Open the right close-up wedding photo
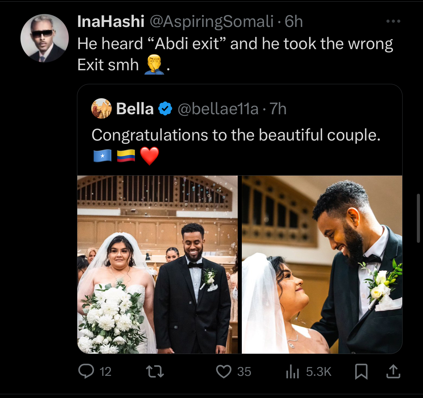Image resolution: width=423 pixels, height=398 pixels. click(322, 264)
